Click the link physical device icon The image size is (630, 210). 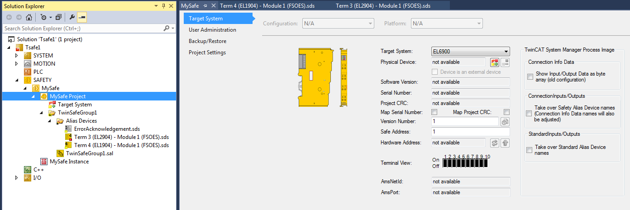pos(495,62)
